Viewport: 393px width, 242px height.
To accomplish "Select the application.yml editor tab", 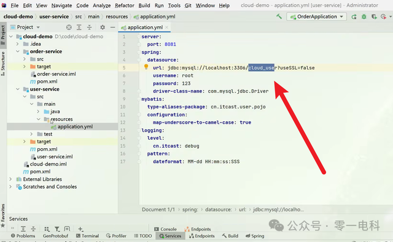I will 145,27.
